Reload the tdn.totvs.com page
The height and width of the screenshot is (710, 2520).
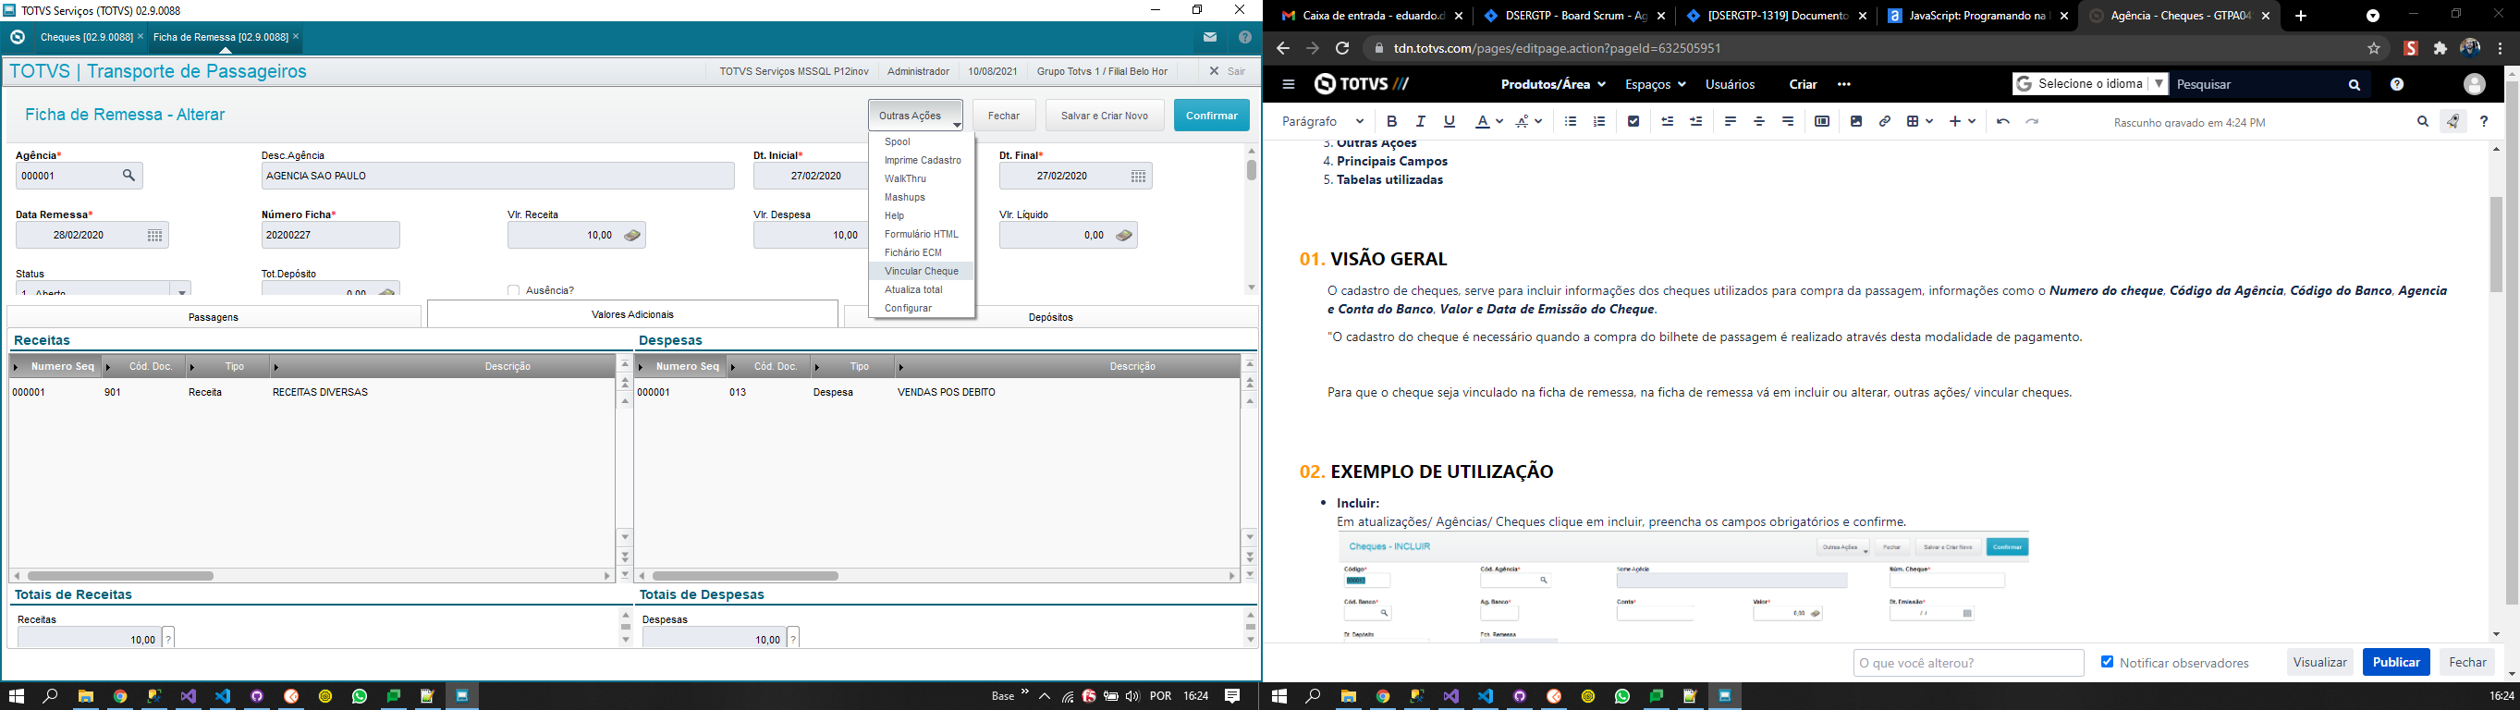[x=1342, y=48]
